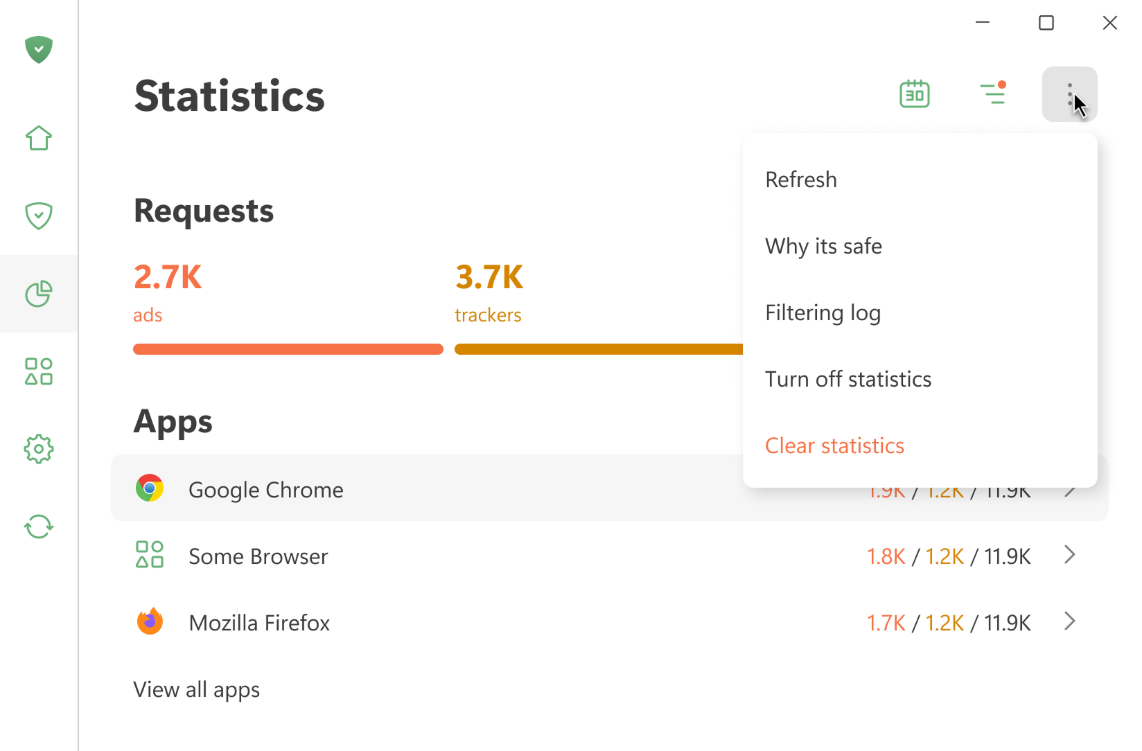Click the AdGuard shield logo
1142x751 pixels.
[39, 49]
